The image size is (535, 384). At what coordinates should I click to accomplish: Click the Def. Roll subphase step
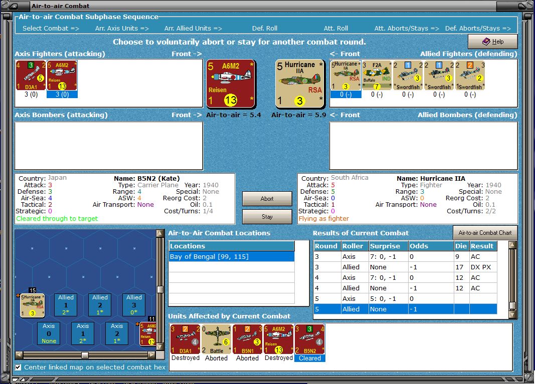264,28
